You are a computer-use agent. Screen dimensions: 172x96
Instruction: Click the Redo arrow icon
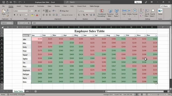coord(19,2)
